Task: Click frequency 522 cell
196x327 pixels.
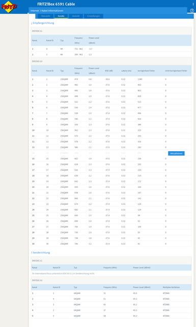Action: 76,102
